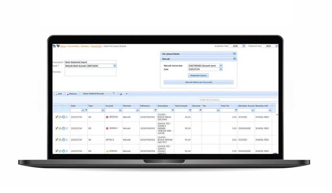Click the red blocked status icon next to 3BOSCOU
332x193 pixels.
pyautogui.click(x=107, y=117)
